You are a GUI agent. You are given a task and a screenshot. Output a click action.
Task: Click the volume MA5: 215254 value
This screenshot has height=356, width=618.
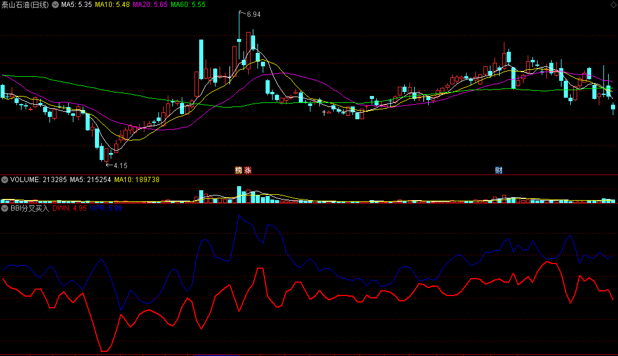[x=91, y=180]
